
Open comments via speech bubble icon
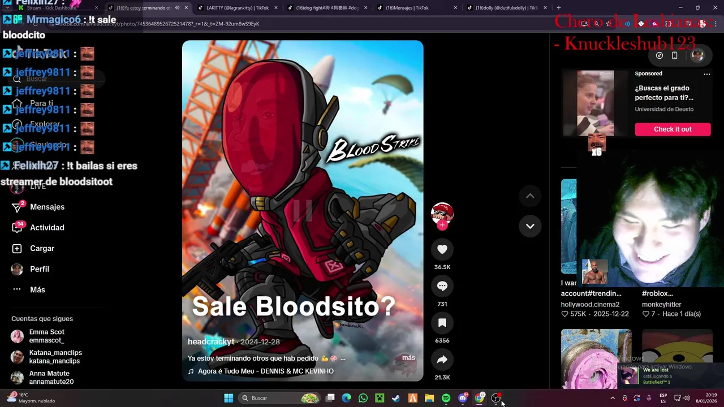coord(442,286)
